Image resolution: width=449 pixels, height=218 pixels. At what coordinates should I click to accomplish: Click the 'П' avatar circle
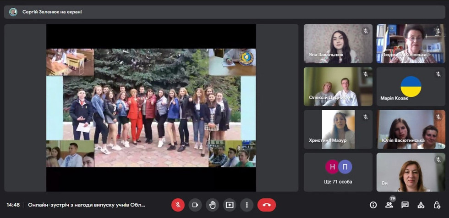(x=345, y=167)
